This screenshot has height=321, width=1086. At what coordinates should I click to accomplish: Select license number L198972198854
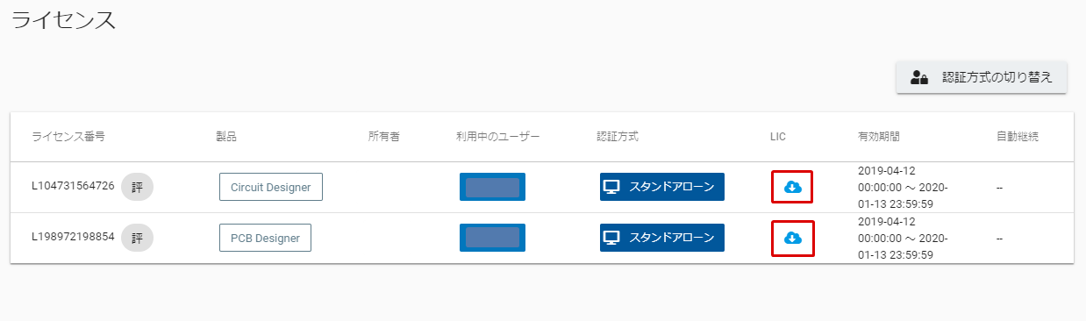pos(73,237)
